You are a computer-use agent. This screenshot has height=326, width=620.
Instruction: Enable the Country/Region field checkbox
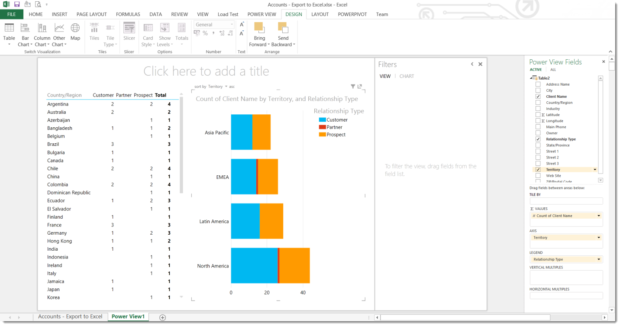coord(538,103)
